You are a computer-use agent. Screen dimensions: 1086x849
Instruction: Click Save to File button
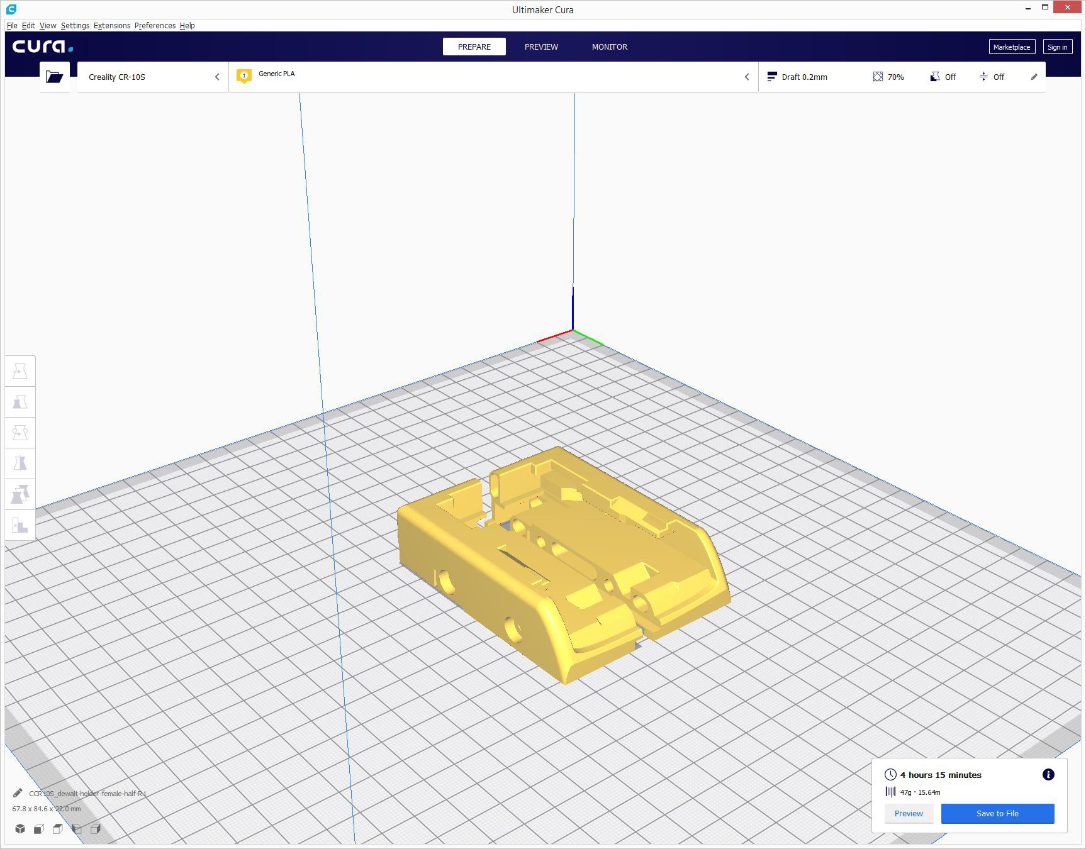(x=997, y=813)
